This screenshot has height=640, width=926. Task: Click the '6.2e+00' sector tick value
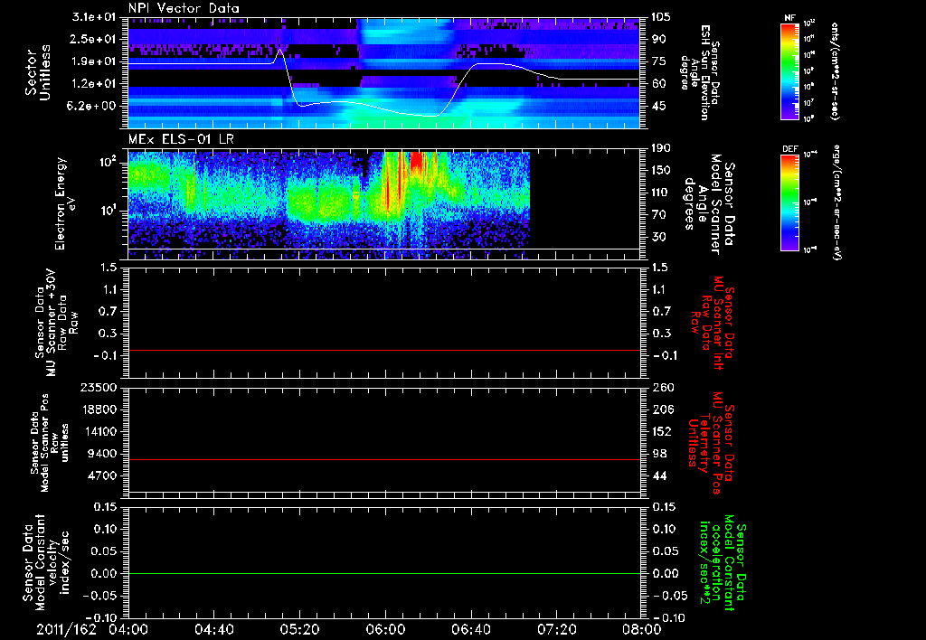coord(93,107)
